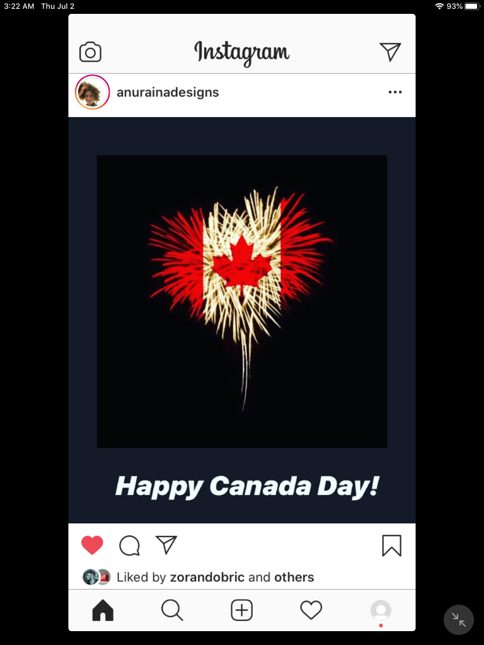Open profile tab avatar
This screenshot has height=645, width=484.
[381, 610]
